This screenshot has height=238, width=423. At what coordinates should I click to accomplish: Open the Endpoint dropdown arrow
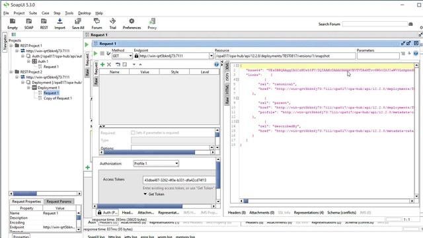point(211,56)
